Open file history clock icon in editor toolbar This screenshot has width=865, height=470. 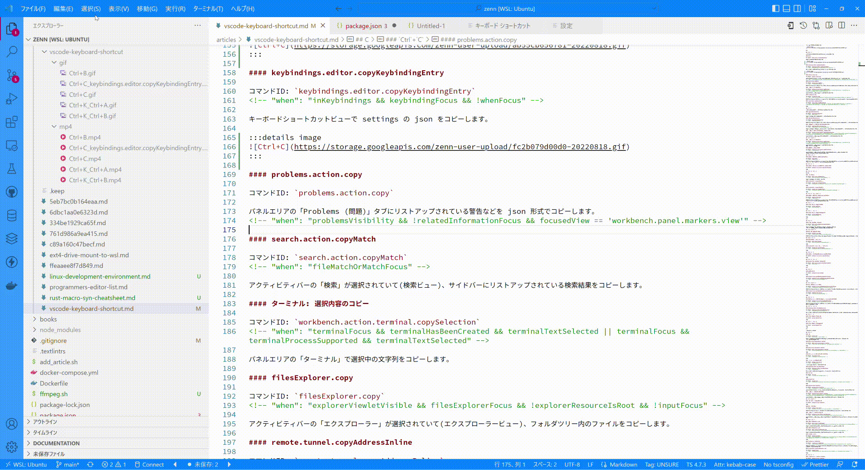(x=803, y=26)
